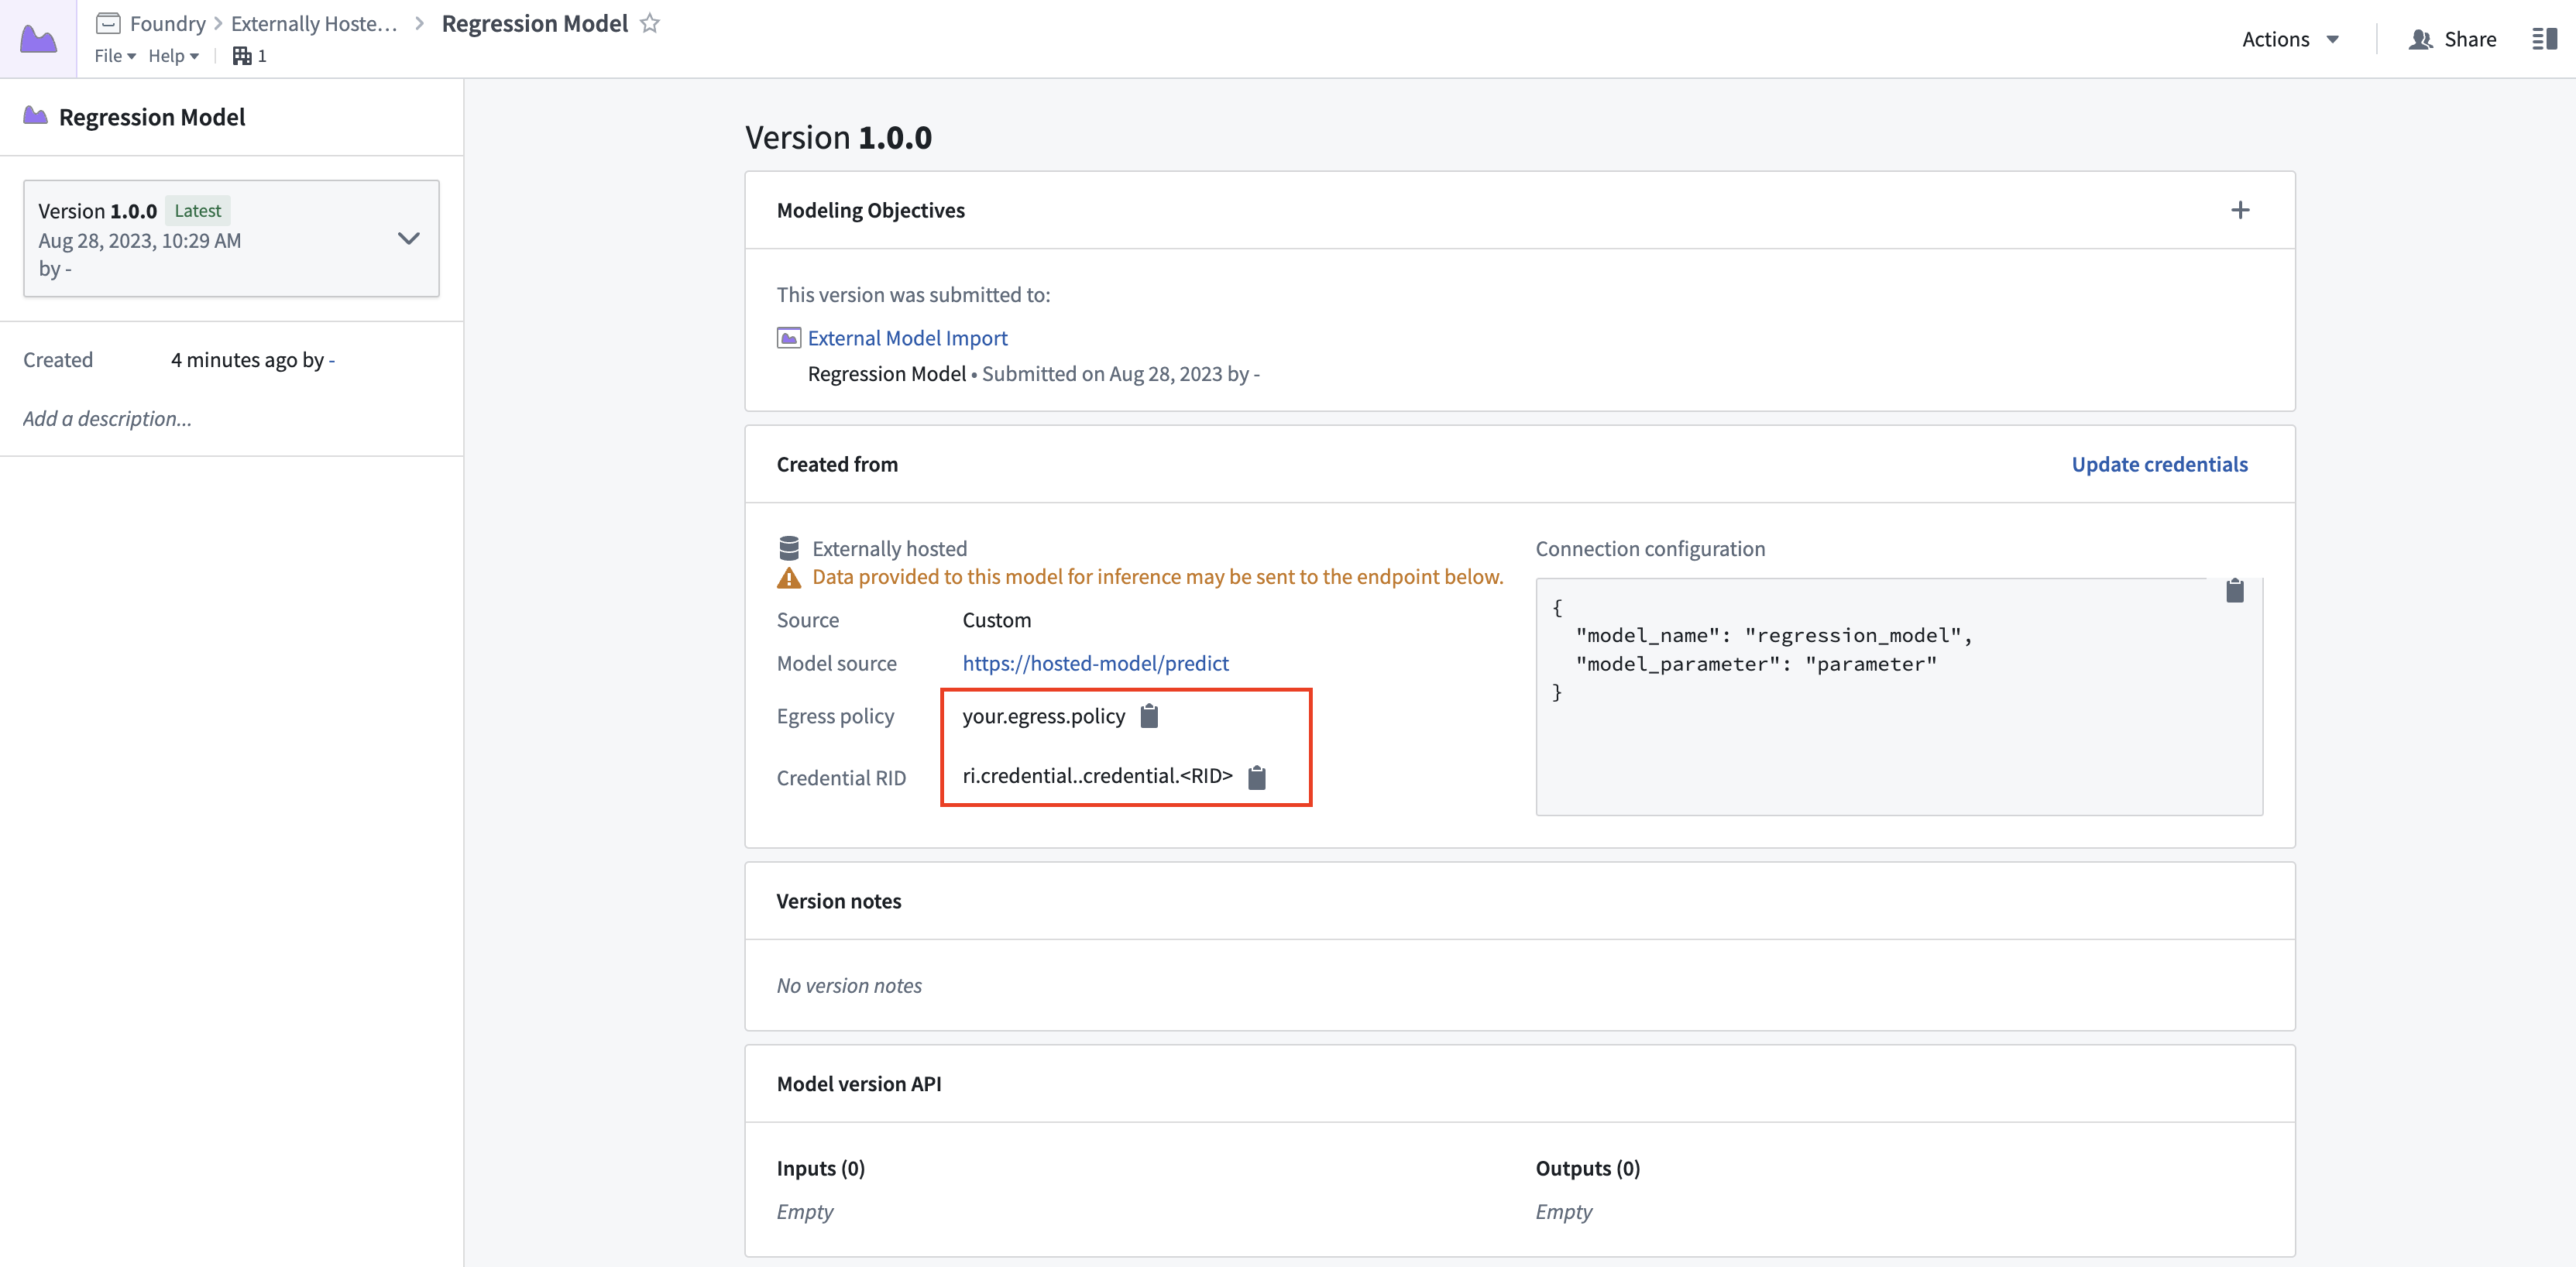Open the Actions dropdown
This screenshot has width=2576, height=1267.
[2290, 39]
